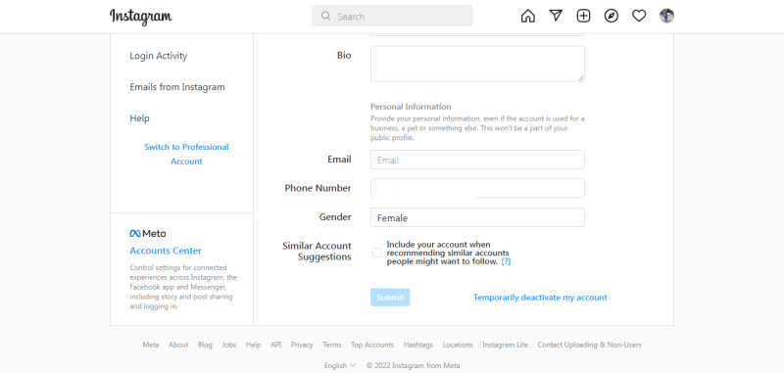The image size is (784, 373).
Task: Open the profile avatar menu
Action: tap(666, 16)
